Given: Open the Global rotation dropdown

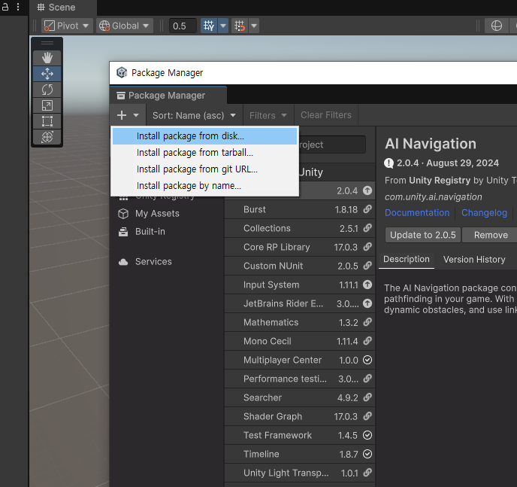Looking at the screenshot, I should pos(125,26).
